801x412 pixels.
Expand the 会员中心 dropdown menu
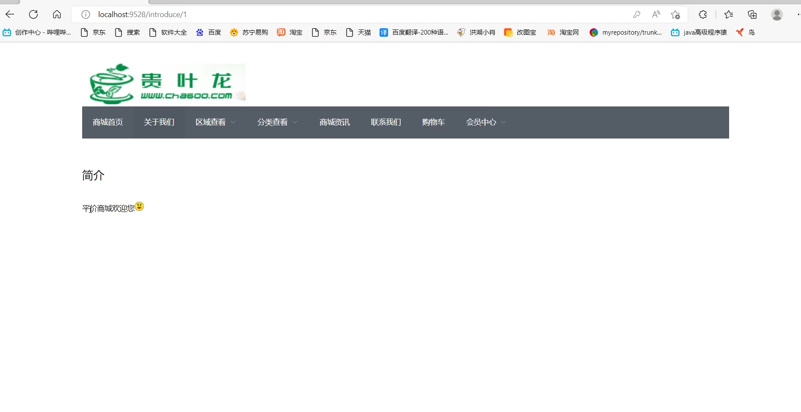coord(486,122)
